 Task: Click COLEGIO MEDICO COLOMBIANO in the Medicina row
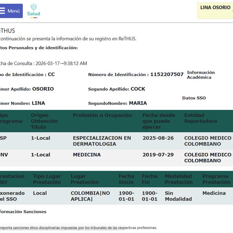pyautogui.click(x=208, y=158)
